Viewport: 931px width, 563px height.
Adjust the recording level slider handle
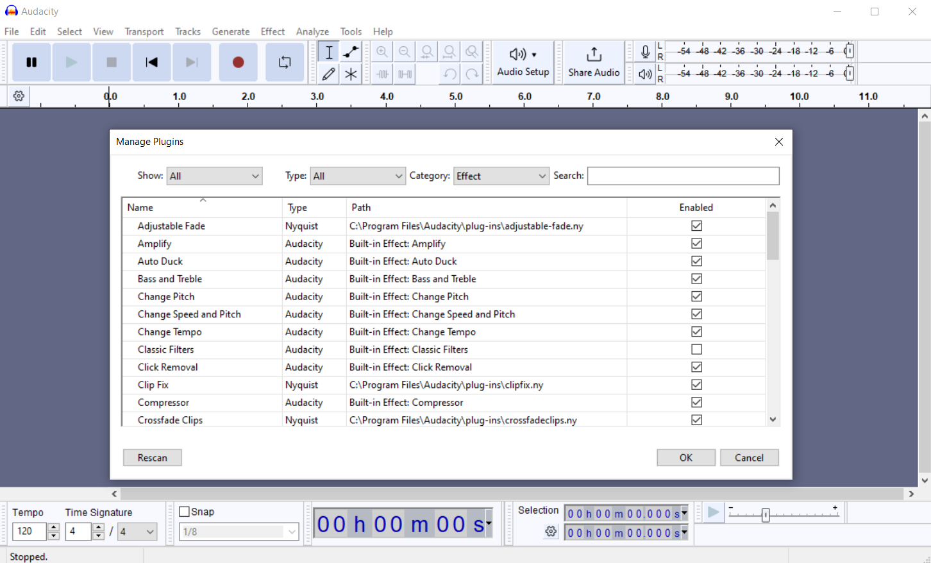click(x=849, y=51)
